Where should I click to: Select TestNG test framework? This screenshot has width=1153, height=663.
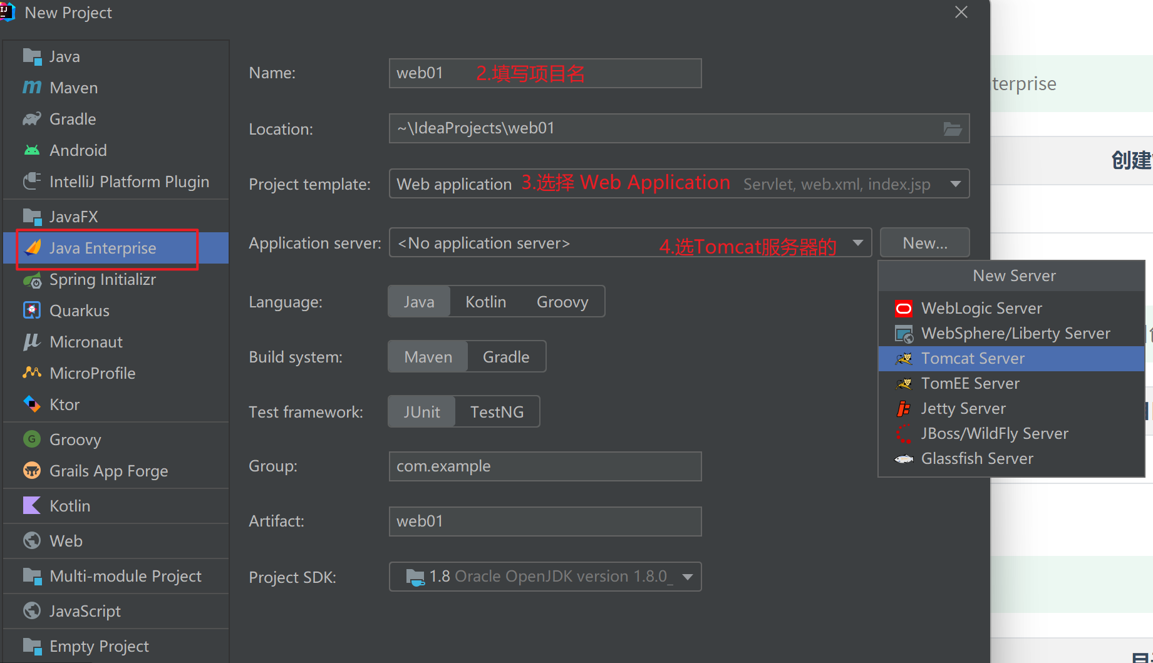pyautogui.click(x=497, y=412)
